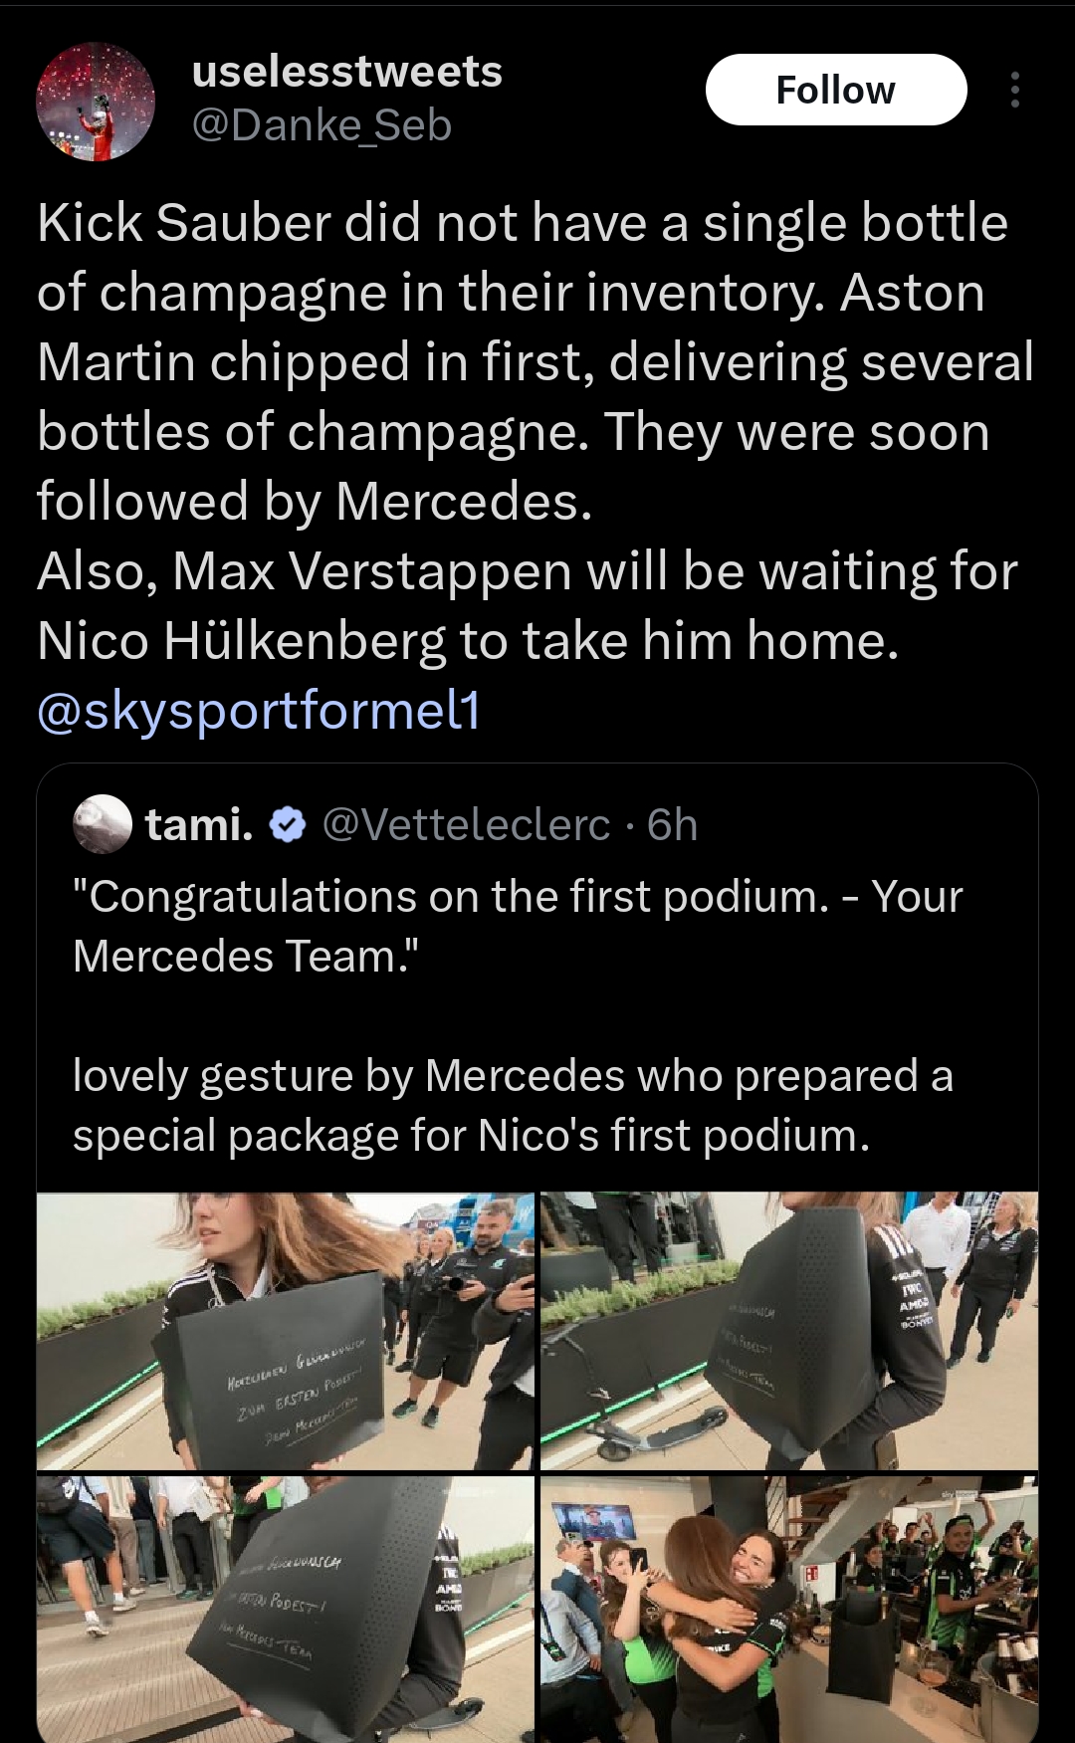1075x1743 pixels.
Task: Open the three-dot more options menu
Action: click(x=1014, y=90)
